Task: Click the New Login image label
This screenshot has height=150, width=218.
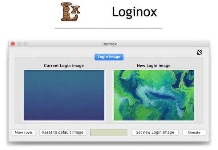Action: pos(154,66)
